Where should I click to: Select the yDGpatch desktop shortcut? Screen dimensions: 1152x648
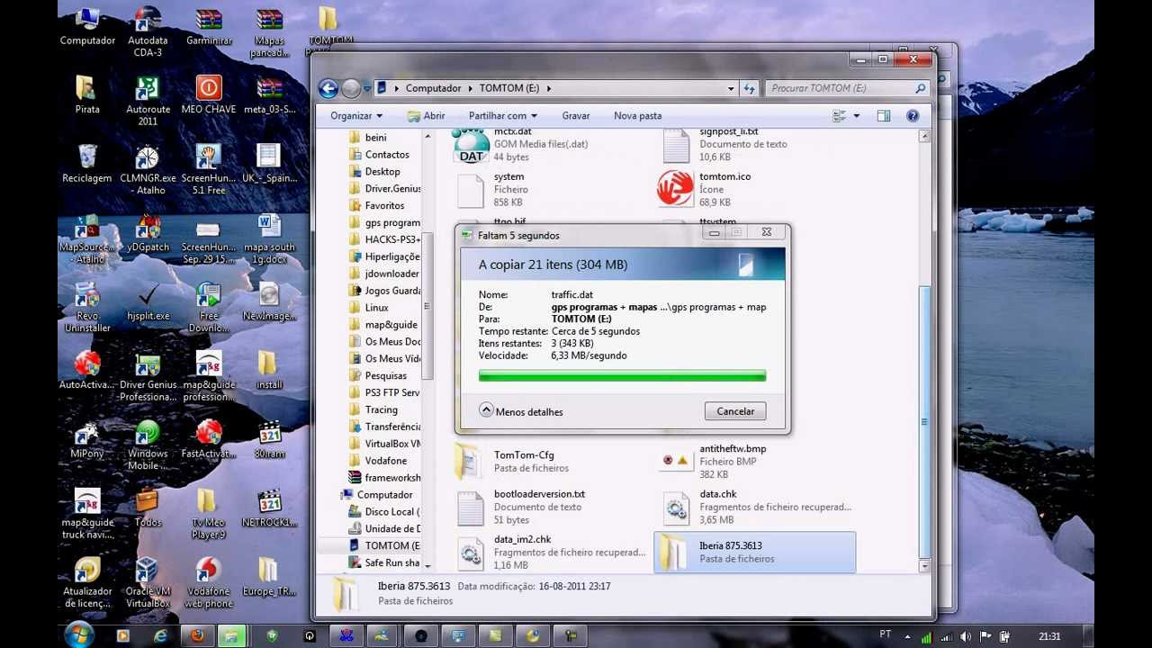click(148, 232)
